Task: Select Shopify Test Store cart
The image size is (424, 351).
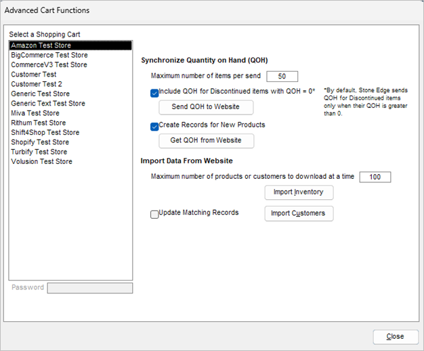Action: pyautogui.click(x=70, y=142)
